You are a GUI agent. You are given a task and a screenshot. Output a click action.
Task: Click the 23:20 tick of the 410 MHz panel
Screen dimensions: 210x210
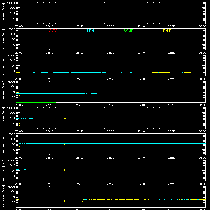point(80,53)
